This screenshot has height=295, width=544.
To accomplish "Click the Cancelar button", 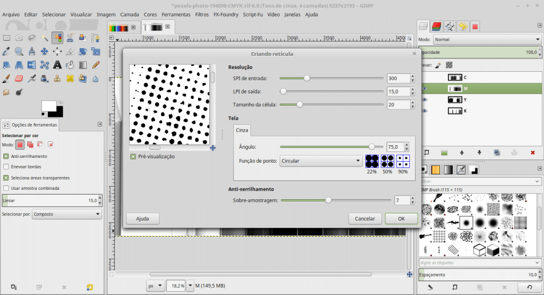I will point(365,218).
